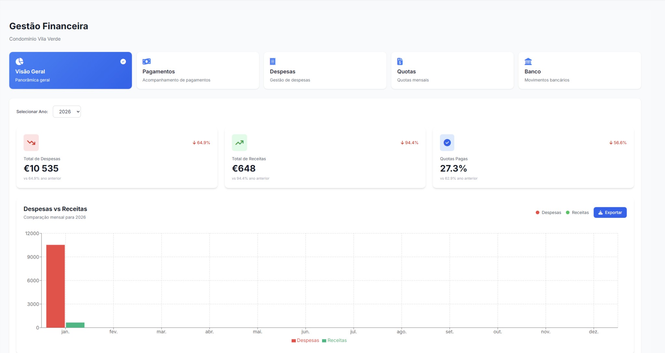Image resolution: width=665 pixels, height=353 pixels.
Task: Open the Banco section
Action: (580, 70)
